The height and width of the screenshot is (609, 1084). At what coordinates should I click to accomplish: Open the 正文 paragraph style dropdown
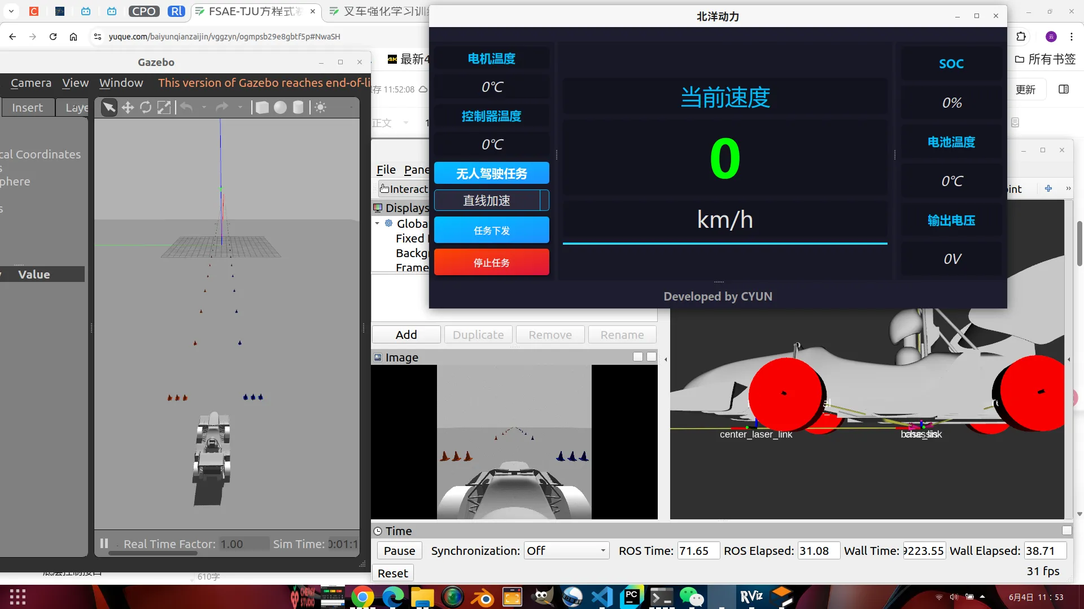tap(390, 122)
